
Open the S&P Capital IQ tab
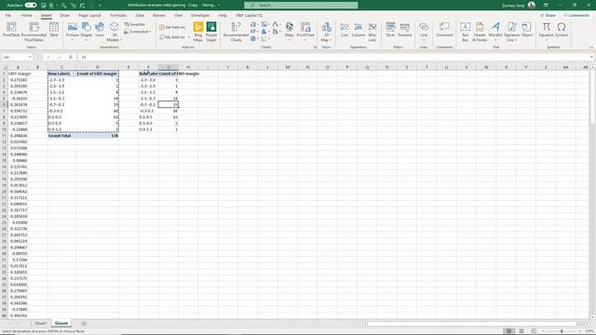coord(249,15)
